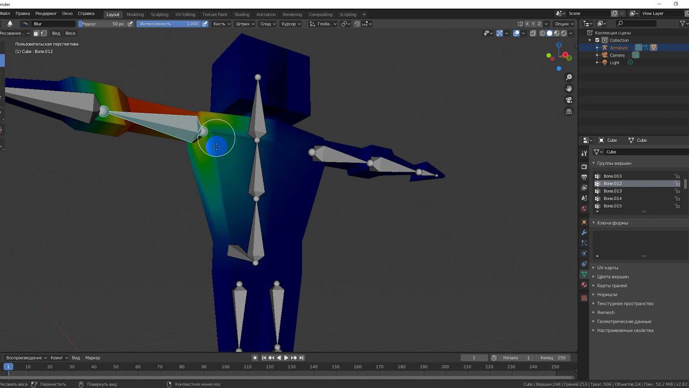Open the Modifiers wrench tab in Properties
Viewport: 689px width, 388px height.
click(584, 232)
